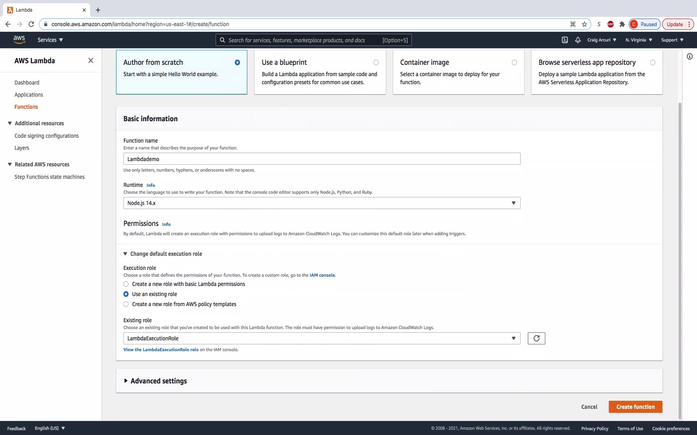The height and width of the screenshot is (435, 697).
Task: Bookmark this page with star icon
Action: click(x=584, y=24)
